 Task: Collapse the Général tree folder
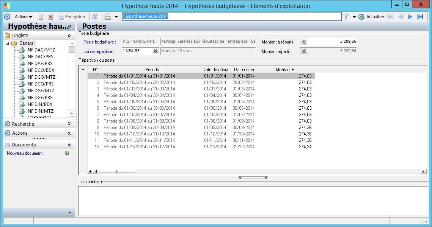(8, 43)
